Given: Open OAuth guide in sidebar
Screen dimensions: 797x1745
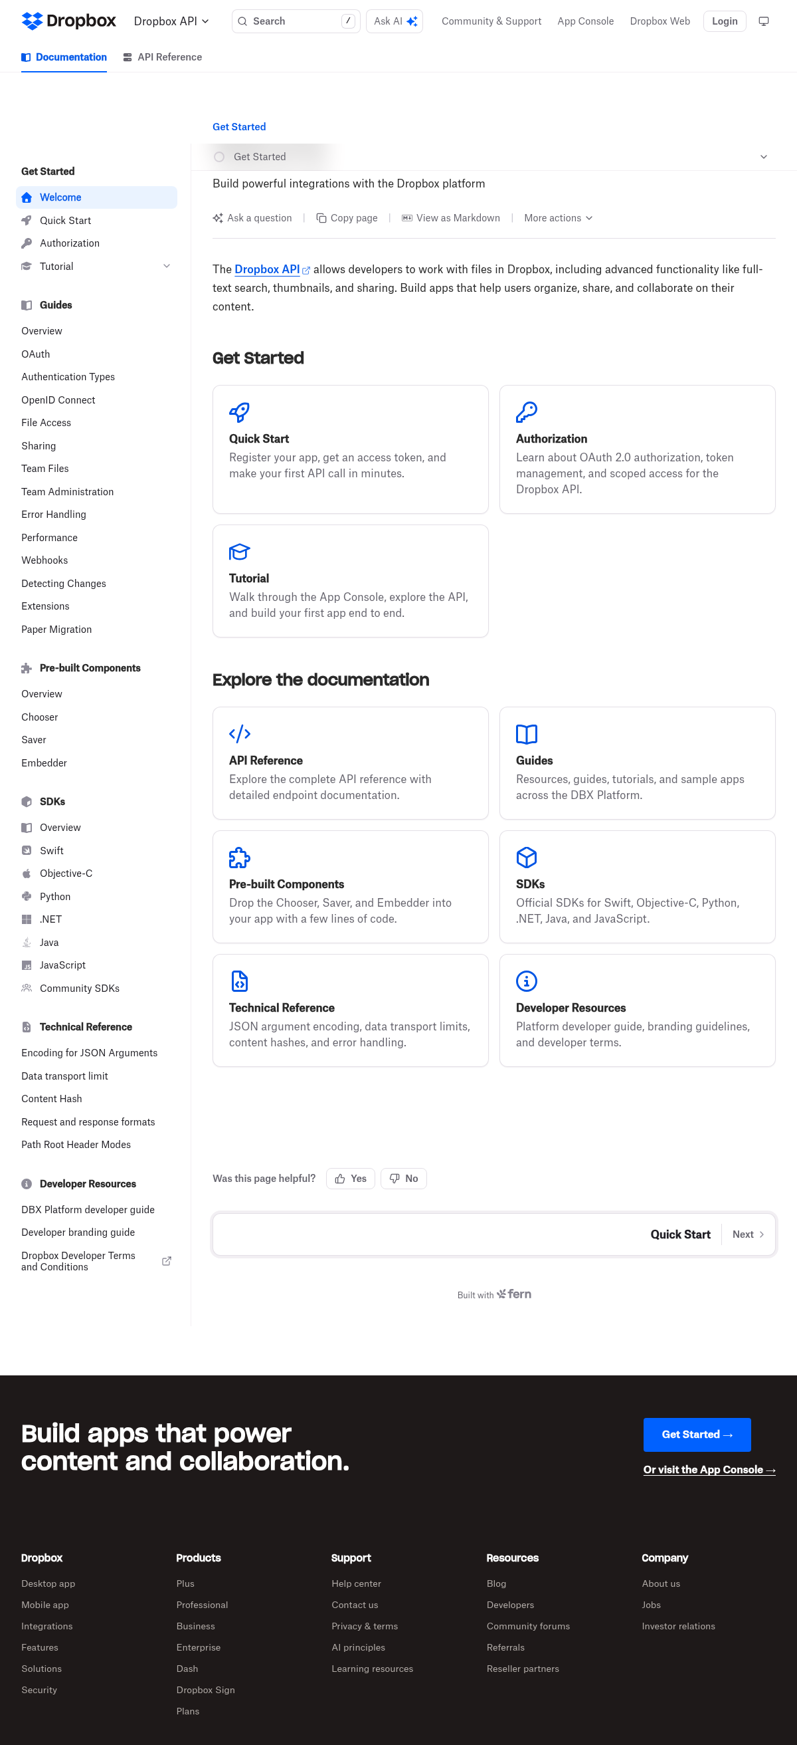Looking at the screenshot, I should pos(36,354).
